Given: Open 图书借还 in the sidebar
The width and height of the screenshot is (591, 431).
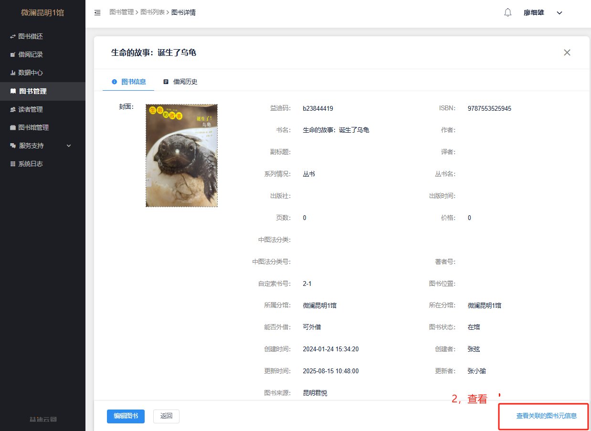Looking at the screenshot, I should coord(31,36).
